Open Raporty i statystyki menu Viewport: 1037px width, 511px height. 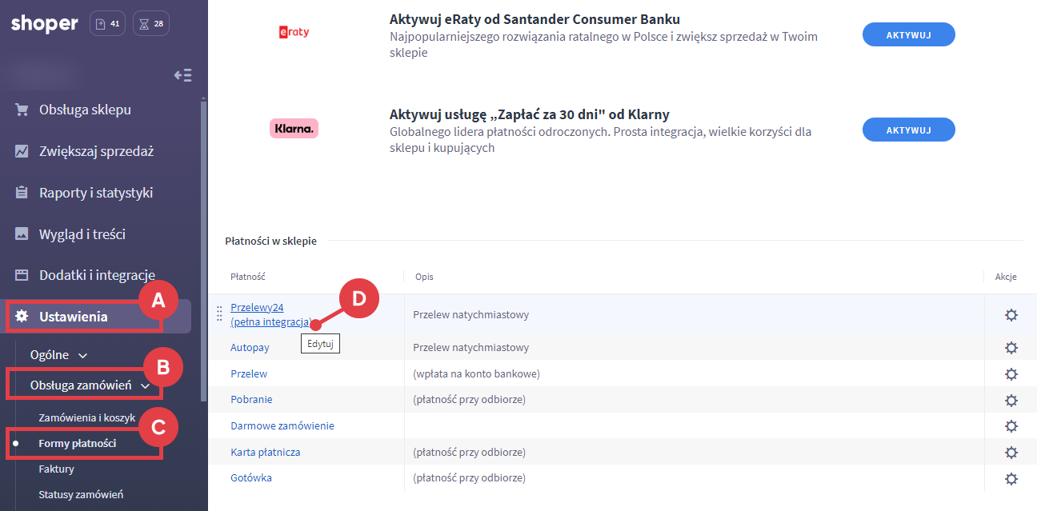coord(96,193)
